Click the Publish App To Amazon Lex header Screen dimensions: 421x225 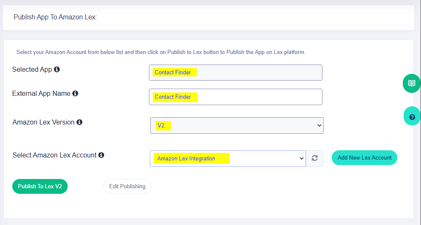[55, 17]
